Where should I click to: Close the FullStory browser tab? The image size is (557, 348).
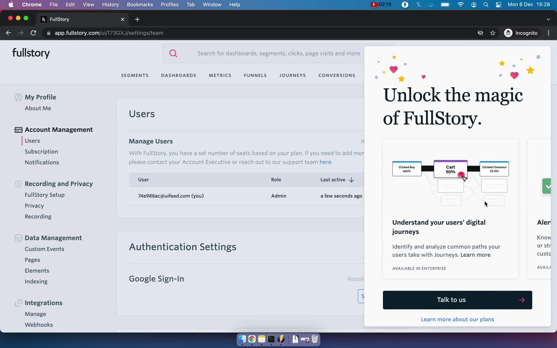(122, 19)
